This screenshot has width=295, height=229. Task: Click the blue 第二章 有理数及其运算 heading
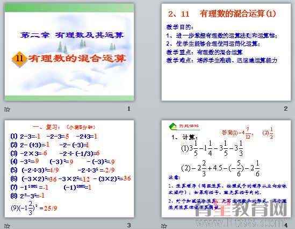point(72,35)
